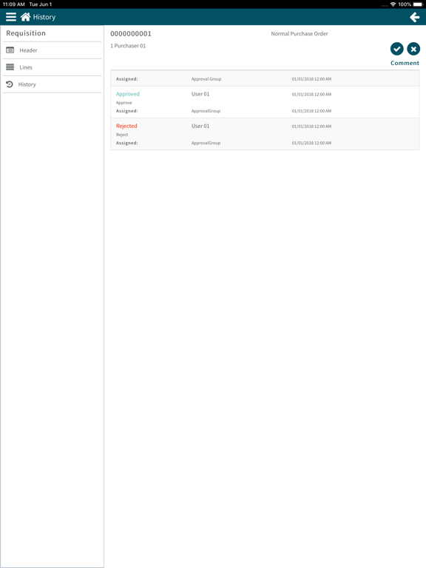
Task: Select requisition number 0000000001
Action: tap(131, 34)
